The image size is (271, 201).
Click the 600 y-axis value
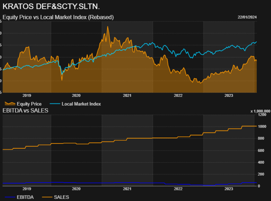pos(261,151)
